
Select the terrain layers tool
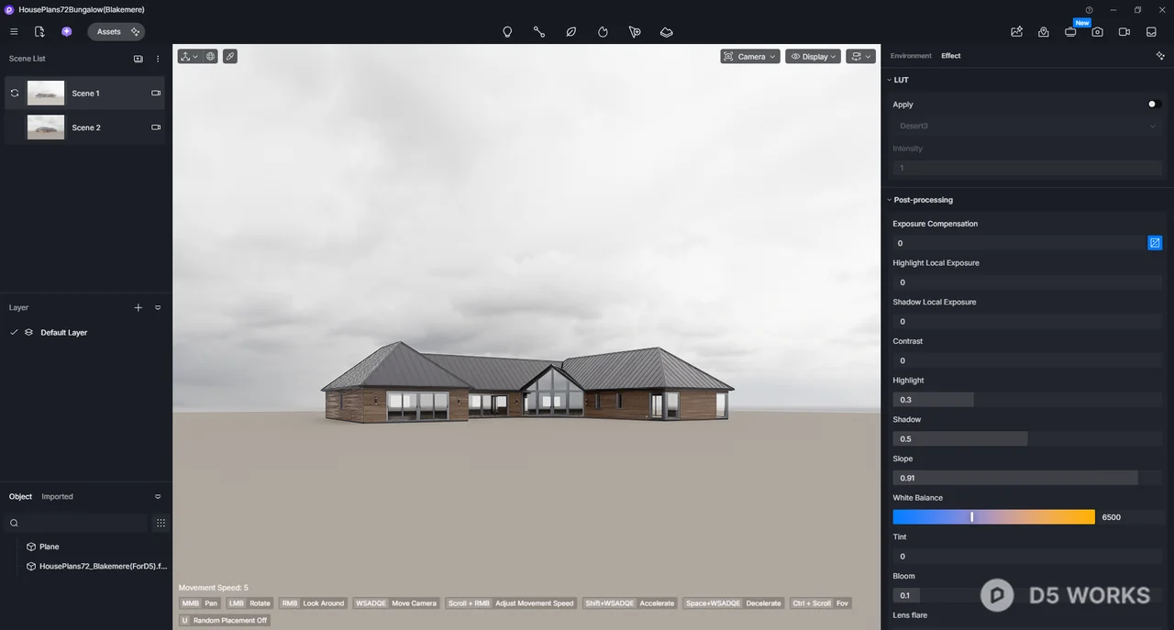coord(667,31)
